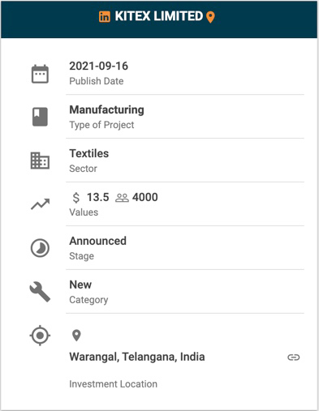
Task: Click the calendar icon for Publish Date
Action: tap(40, 74)
